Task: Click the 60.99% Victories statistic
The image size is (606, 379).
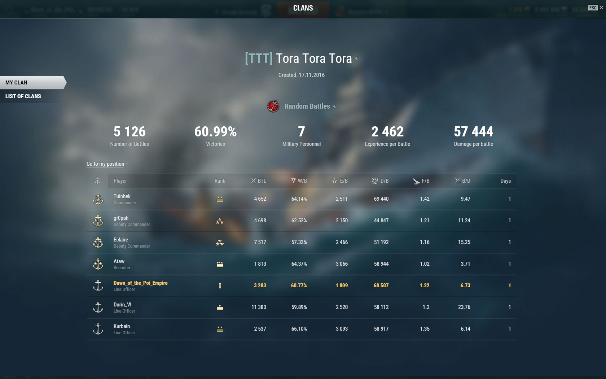Action: tap(215, 136)
